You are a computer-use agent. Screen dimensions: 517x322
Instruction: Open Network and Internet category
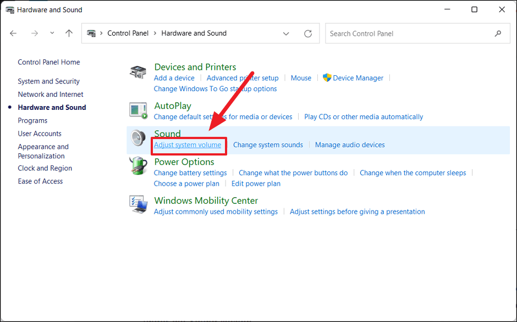coord(51,95)
